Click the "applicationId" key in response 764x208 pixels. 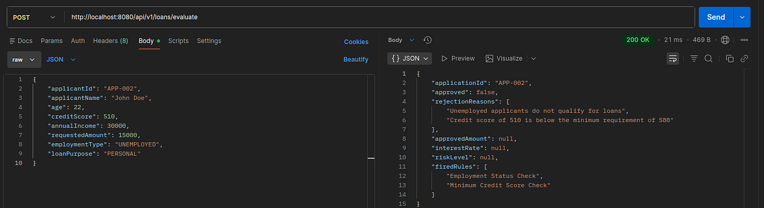pos(459,83)
